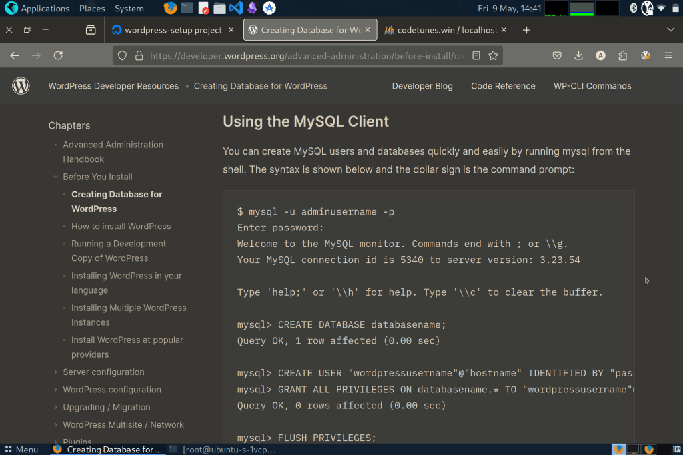Open the Applications menu
Viewport: 683px width, 455px height.
[x=45, y=8]
